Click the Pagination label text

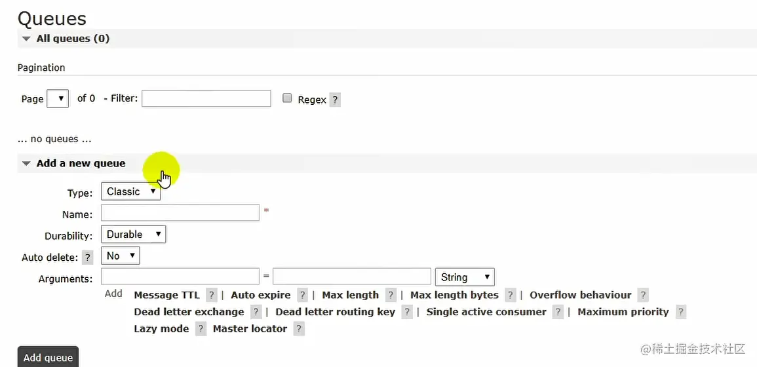point(41,68)
